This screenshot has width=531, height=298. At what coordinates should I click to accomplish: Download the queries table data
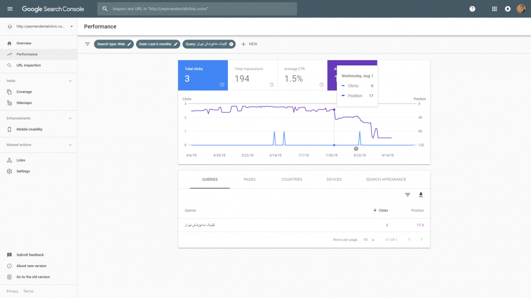[x=421, y=195]
